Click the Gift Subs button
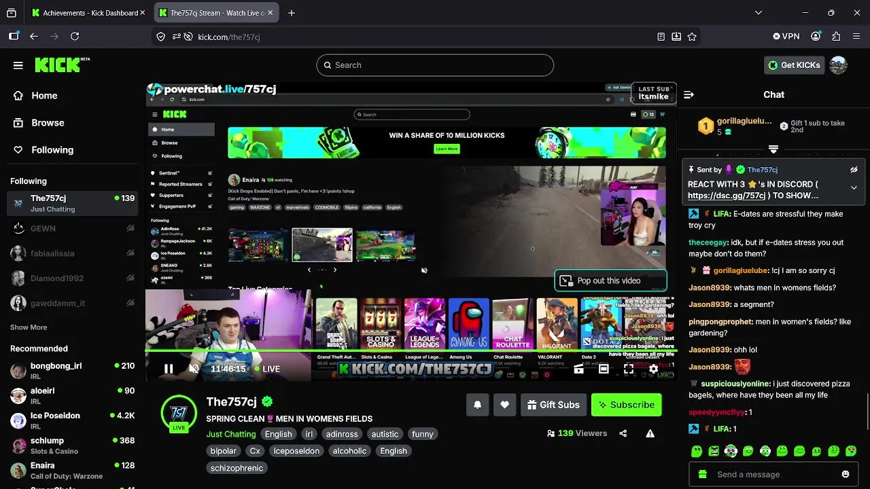The image size is (870, 489). [x=553, y=405]
